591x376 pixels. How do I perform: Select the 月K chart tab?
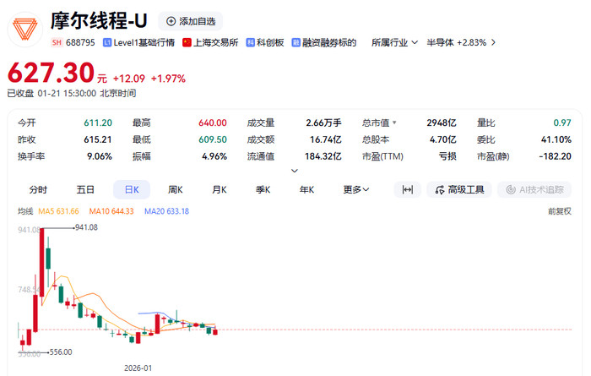point(219,190)
